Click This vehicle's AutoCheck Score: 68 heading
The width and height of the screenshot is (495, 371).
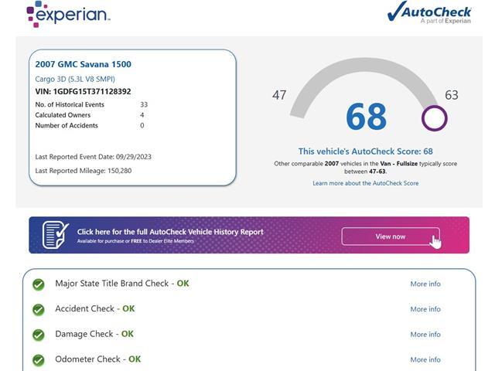(366, 151)
